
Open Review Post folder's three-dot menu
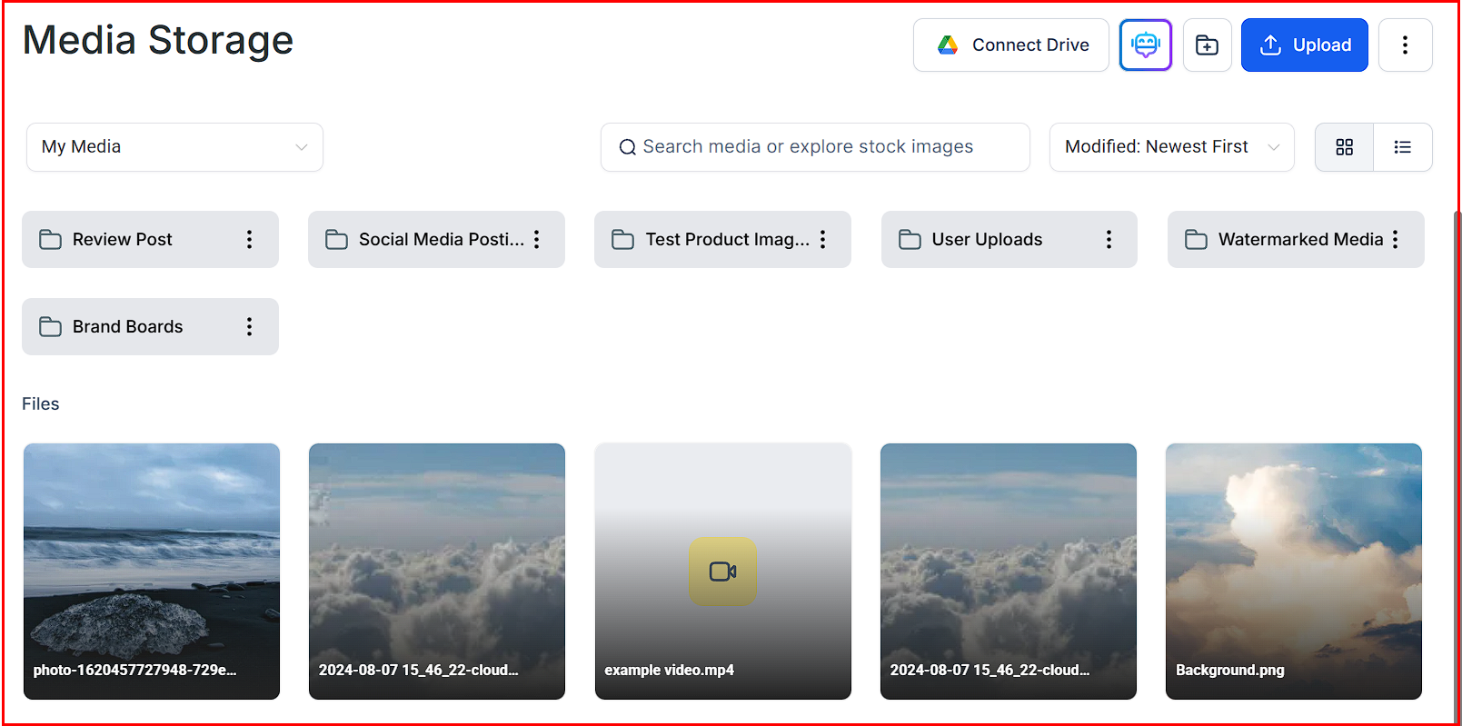(x=249, y=239)
